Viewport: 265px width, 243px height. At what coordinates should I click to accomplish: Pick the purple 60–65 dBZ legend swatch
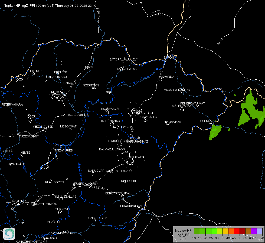(x=254, y=231)
